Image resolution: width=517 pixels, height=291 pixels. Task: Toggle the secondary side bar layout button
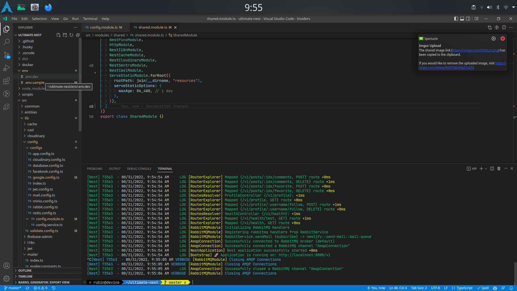pos(468,19)
